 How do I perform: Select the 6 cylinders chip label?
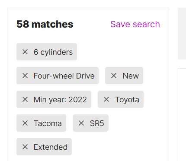53,52
